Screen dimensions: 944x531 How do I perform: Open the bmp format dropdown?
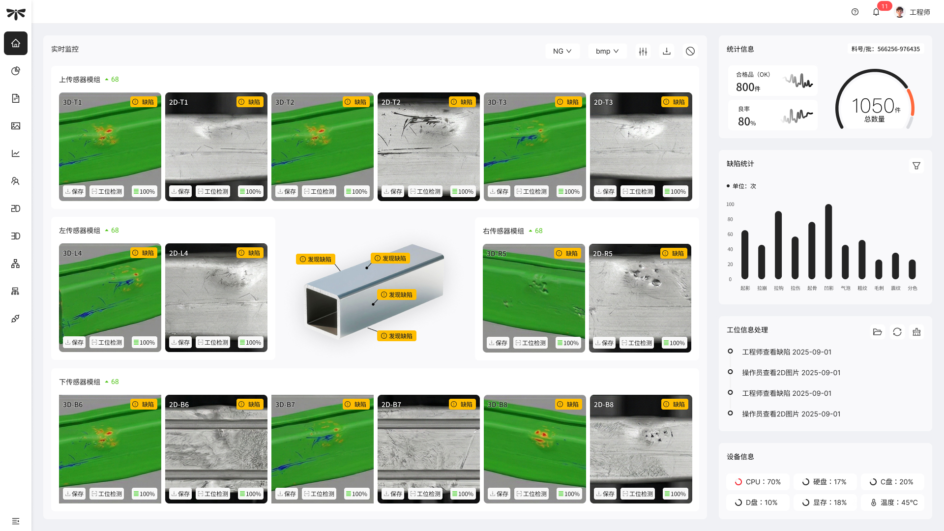coord(607,51)
